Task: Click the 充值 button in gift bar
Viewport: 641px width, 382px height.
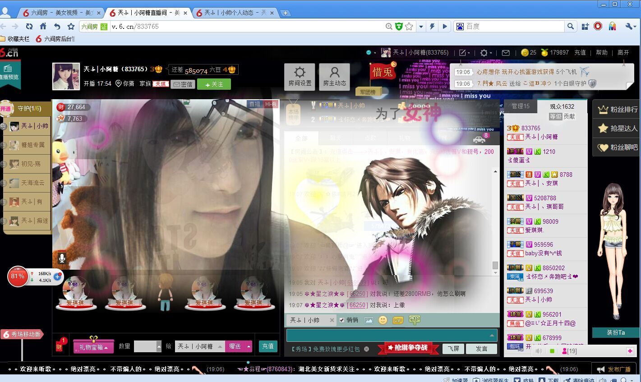Action: coord(268,346)
